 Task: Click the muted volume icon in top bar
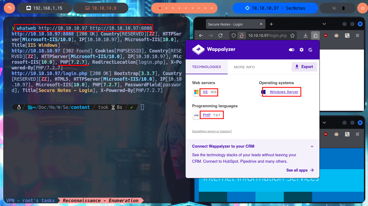334,8
